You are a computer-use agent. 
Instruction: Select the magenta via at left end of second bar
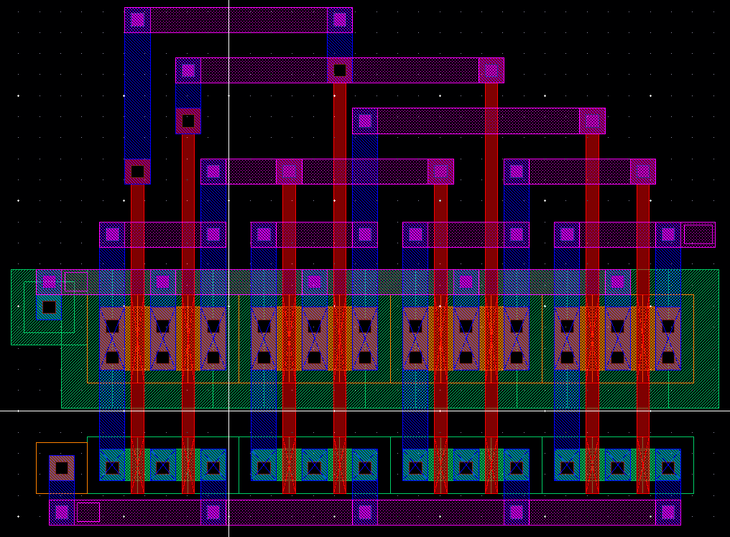[188, 70]
